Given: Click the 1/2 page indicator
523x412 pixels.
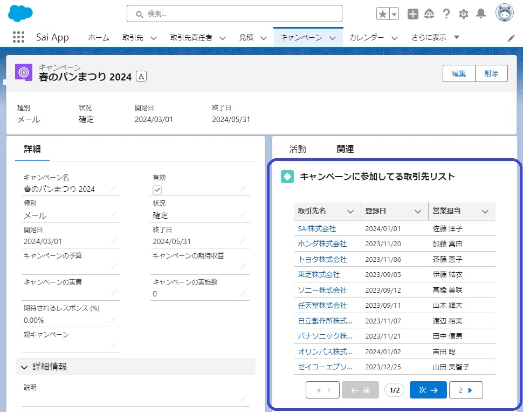Looking at the screenshot, I should click(x=394, y=390).
